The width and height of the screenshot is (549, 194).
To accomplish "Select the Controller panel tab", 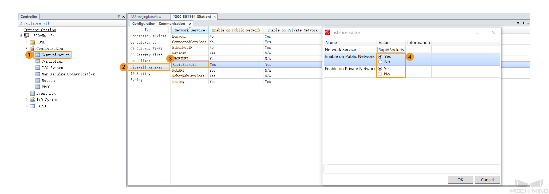I will [x=29, y=17].
